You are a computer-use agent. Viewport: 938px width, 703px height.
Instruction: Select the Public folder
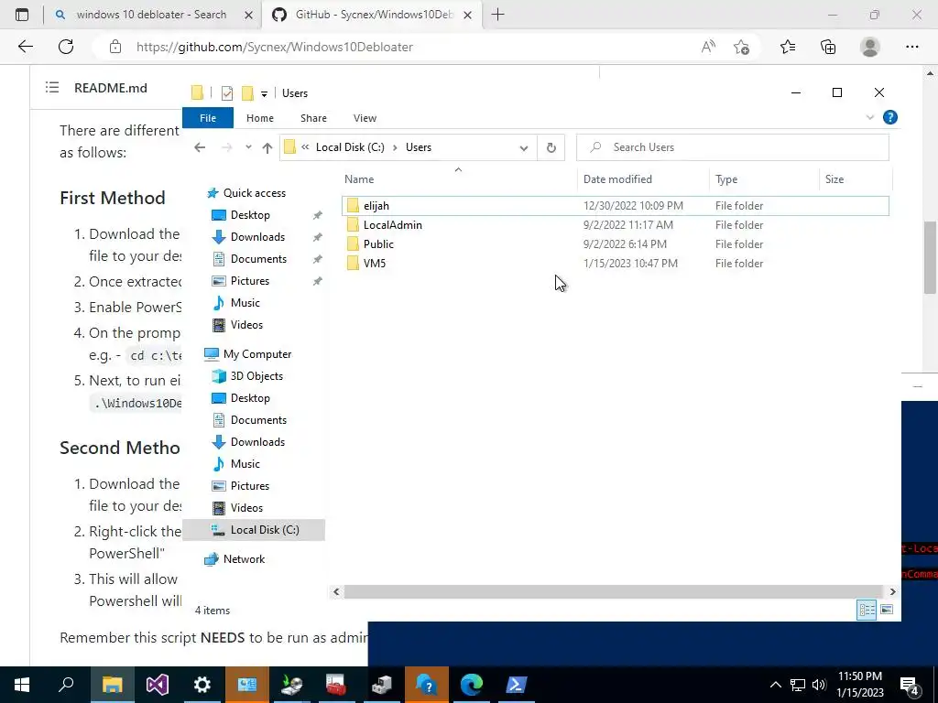point(378,243)
